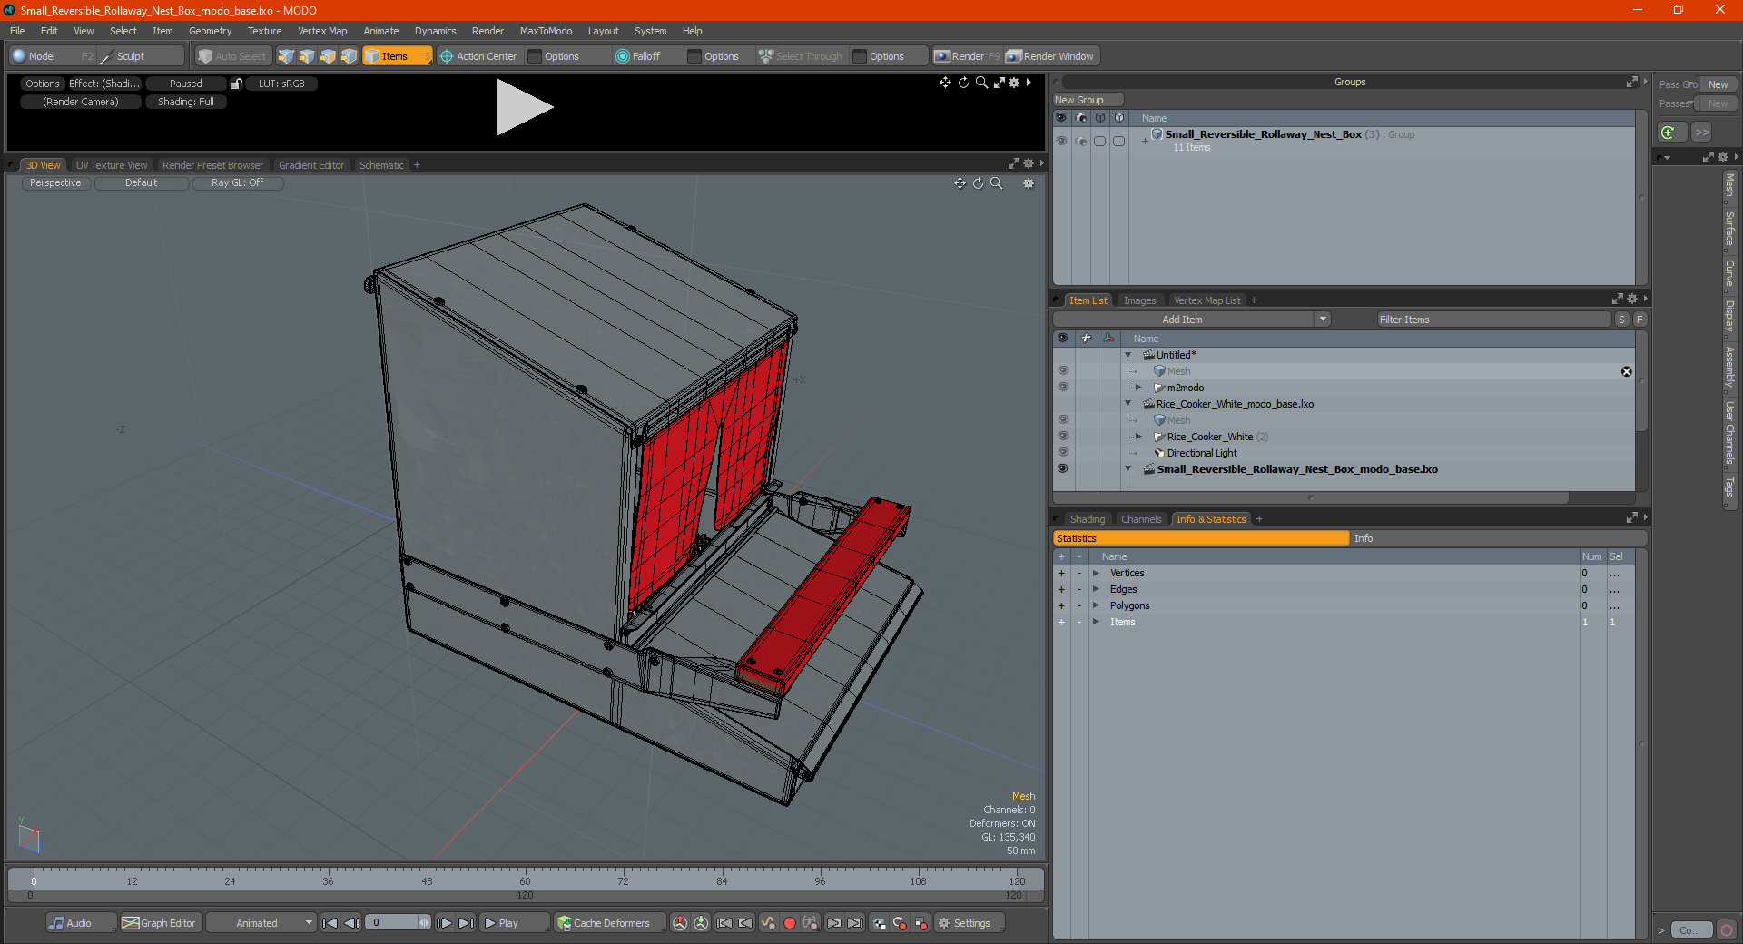Screen dimensions: 1743x944
Task: Step forward one frame
Action: 444,923
